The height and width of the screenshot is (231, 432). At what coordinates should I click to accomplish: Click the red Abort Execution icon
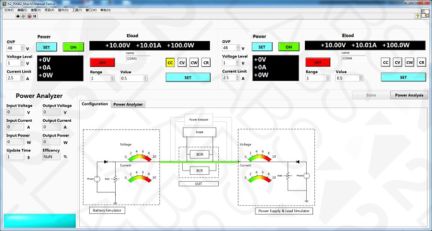click(x=30, y=16)
